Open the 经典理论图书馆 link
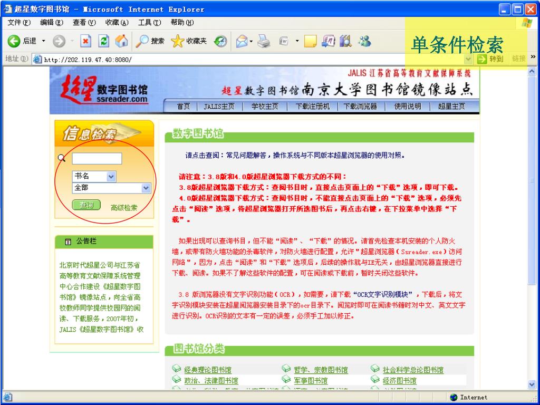This screenshot has height=405, width=540. (208, 370)
